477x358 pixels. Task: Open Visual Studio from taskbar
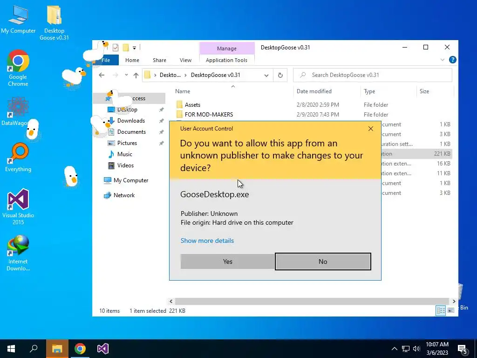tap(103, 349)
